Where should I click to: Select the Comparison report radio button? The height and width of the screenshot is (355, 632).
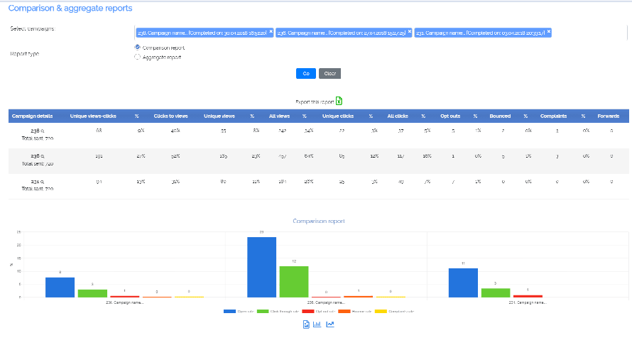click(x=137, y=48)
